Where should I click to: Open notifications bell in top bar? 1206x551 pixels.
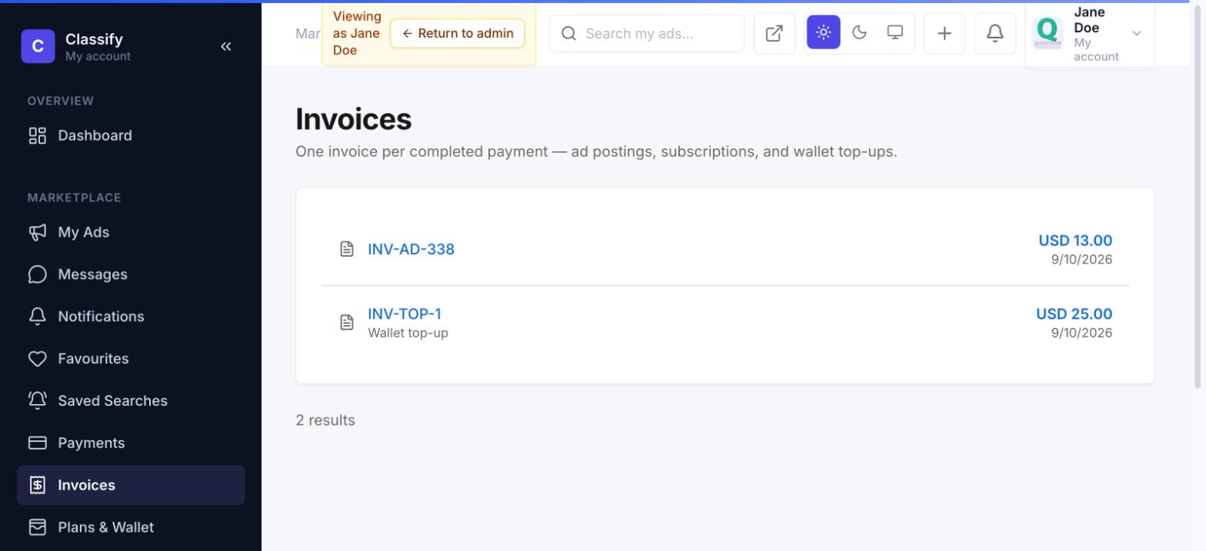(x=995, y=33)
